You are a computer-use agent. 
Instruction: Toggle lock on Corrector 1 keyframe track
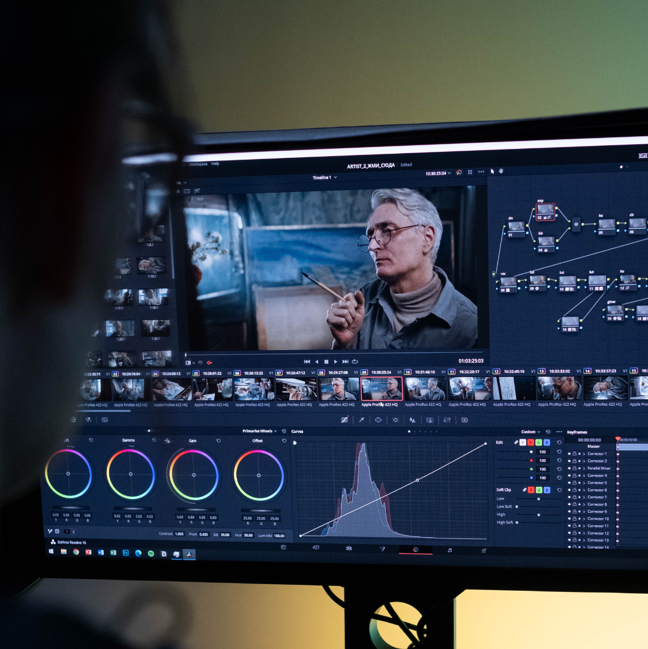click(x=574, y=454)
